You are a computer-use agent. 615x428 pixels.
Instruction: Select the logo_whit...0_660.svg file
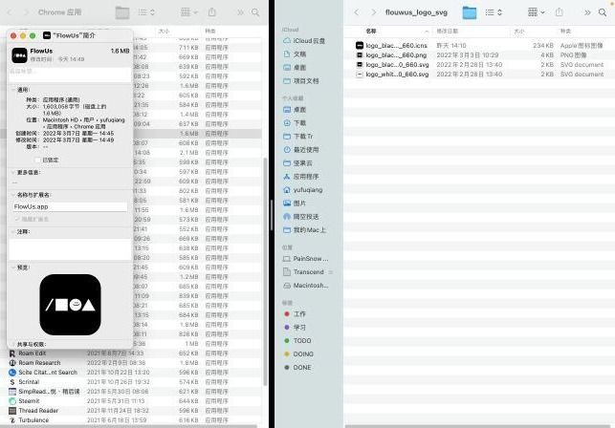[x=479, y=75]
